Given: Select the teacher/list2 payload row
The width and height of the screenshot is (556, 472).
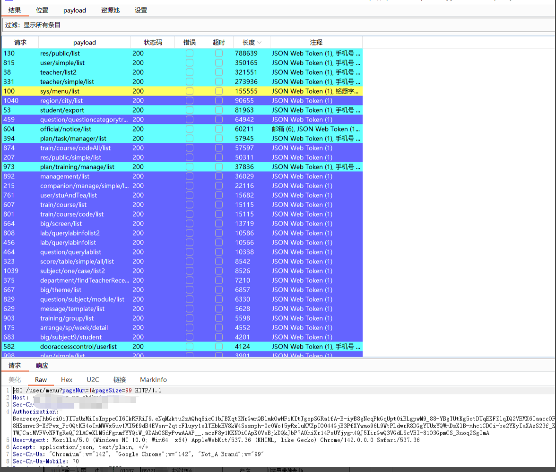Looking at the screenshot, I should pos(182,72).
